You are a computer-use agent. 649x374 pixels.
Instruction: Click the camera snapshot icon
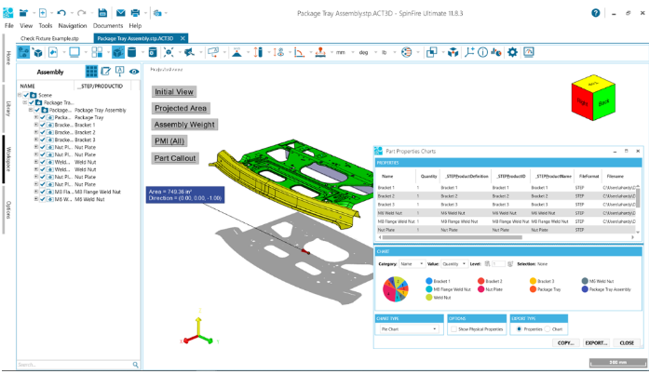point(157,13)
